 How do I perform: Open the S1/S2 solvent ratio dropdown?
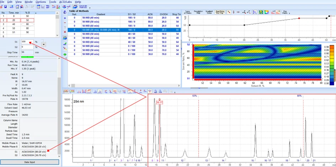click(44, 44)
